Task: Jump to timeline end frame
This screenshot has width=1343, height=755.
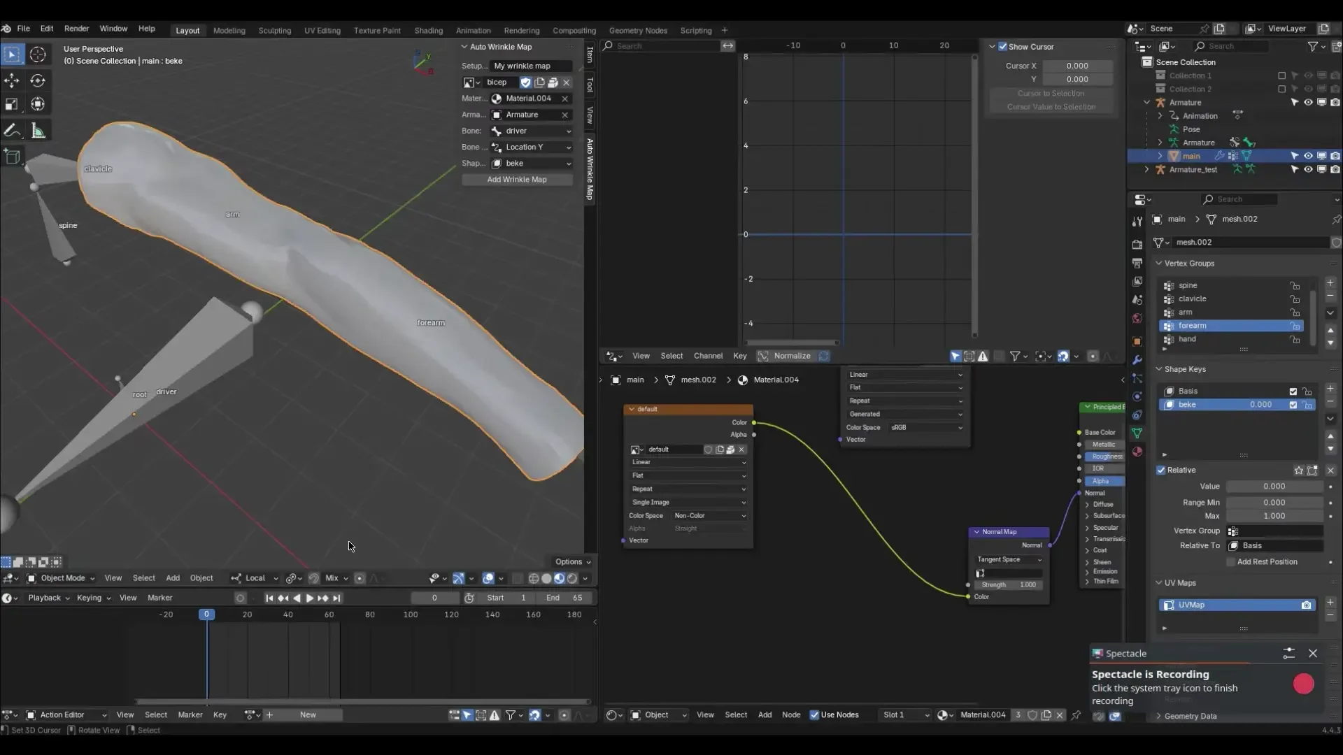Action: (x=336, y=598)
